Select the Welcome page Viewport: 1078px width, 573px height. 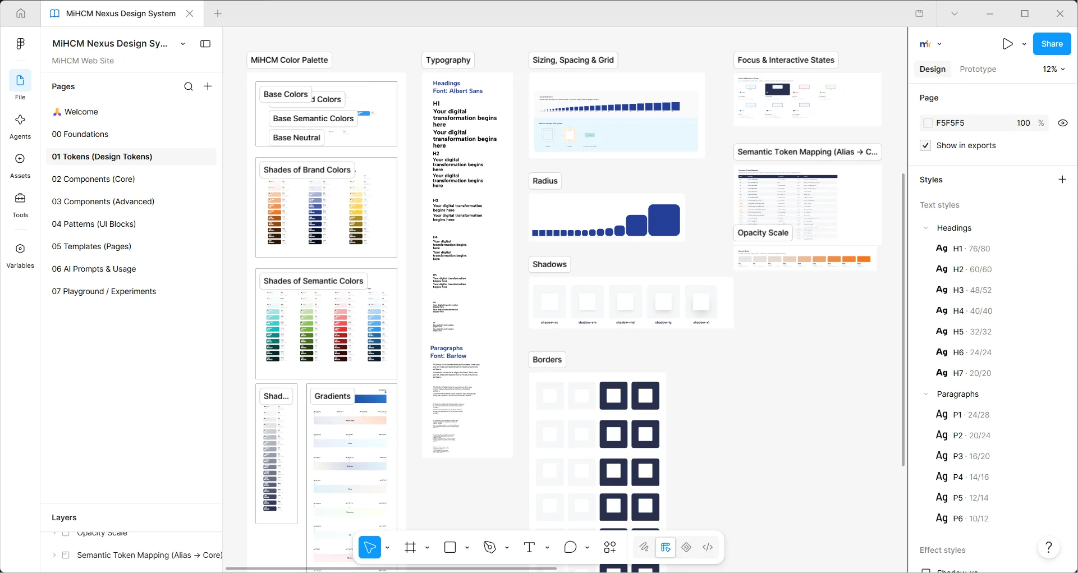tap(81, 112)
